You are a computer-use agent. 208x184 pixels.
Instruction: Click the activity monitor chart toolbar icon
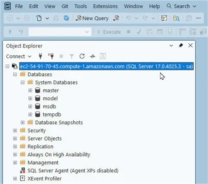[164, 18]
